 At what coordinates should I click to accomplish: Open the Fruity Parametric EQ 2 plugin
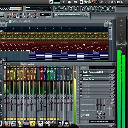click(96, 72)
